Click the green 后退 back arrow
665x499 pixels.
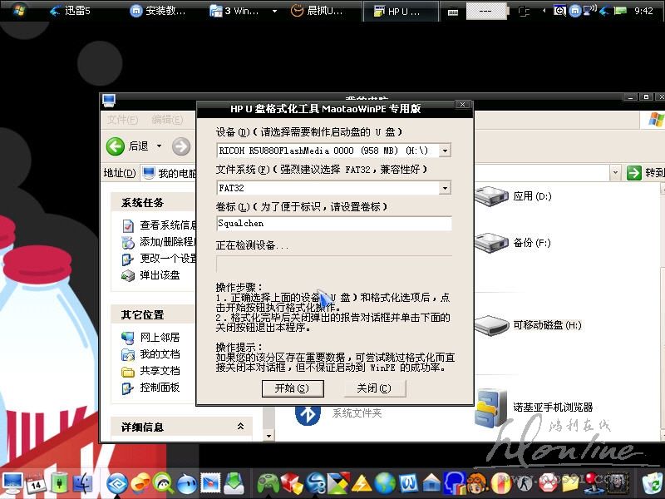tap(116, 146)
